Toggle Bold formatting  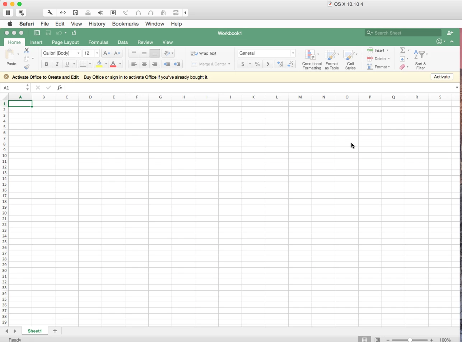point(46,64)
